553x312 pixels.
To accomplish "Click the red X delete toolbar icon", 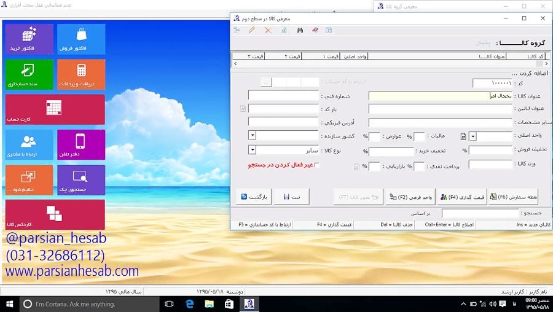I will 268,30.
